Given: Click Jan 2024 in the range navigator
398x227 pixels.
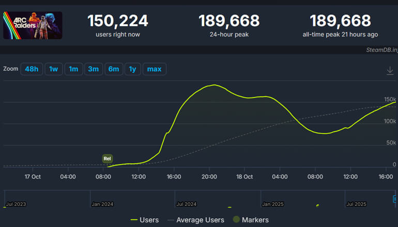Looking at the screenshot, I should click(102, 204).
